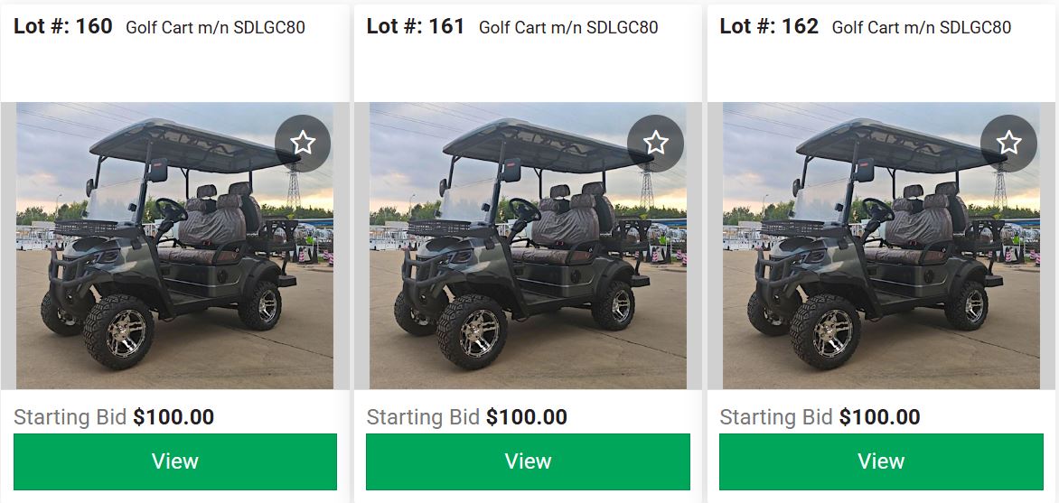Open Lot 160 golf cart photo
Image resolution: width=1059 pixels, height=503 pixels.
(175, 246)
